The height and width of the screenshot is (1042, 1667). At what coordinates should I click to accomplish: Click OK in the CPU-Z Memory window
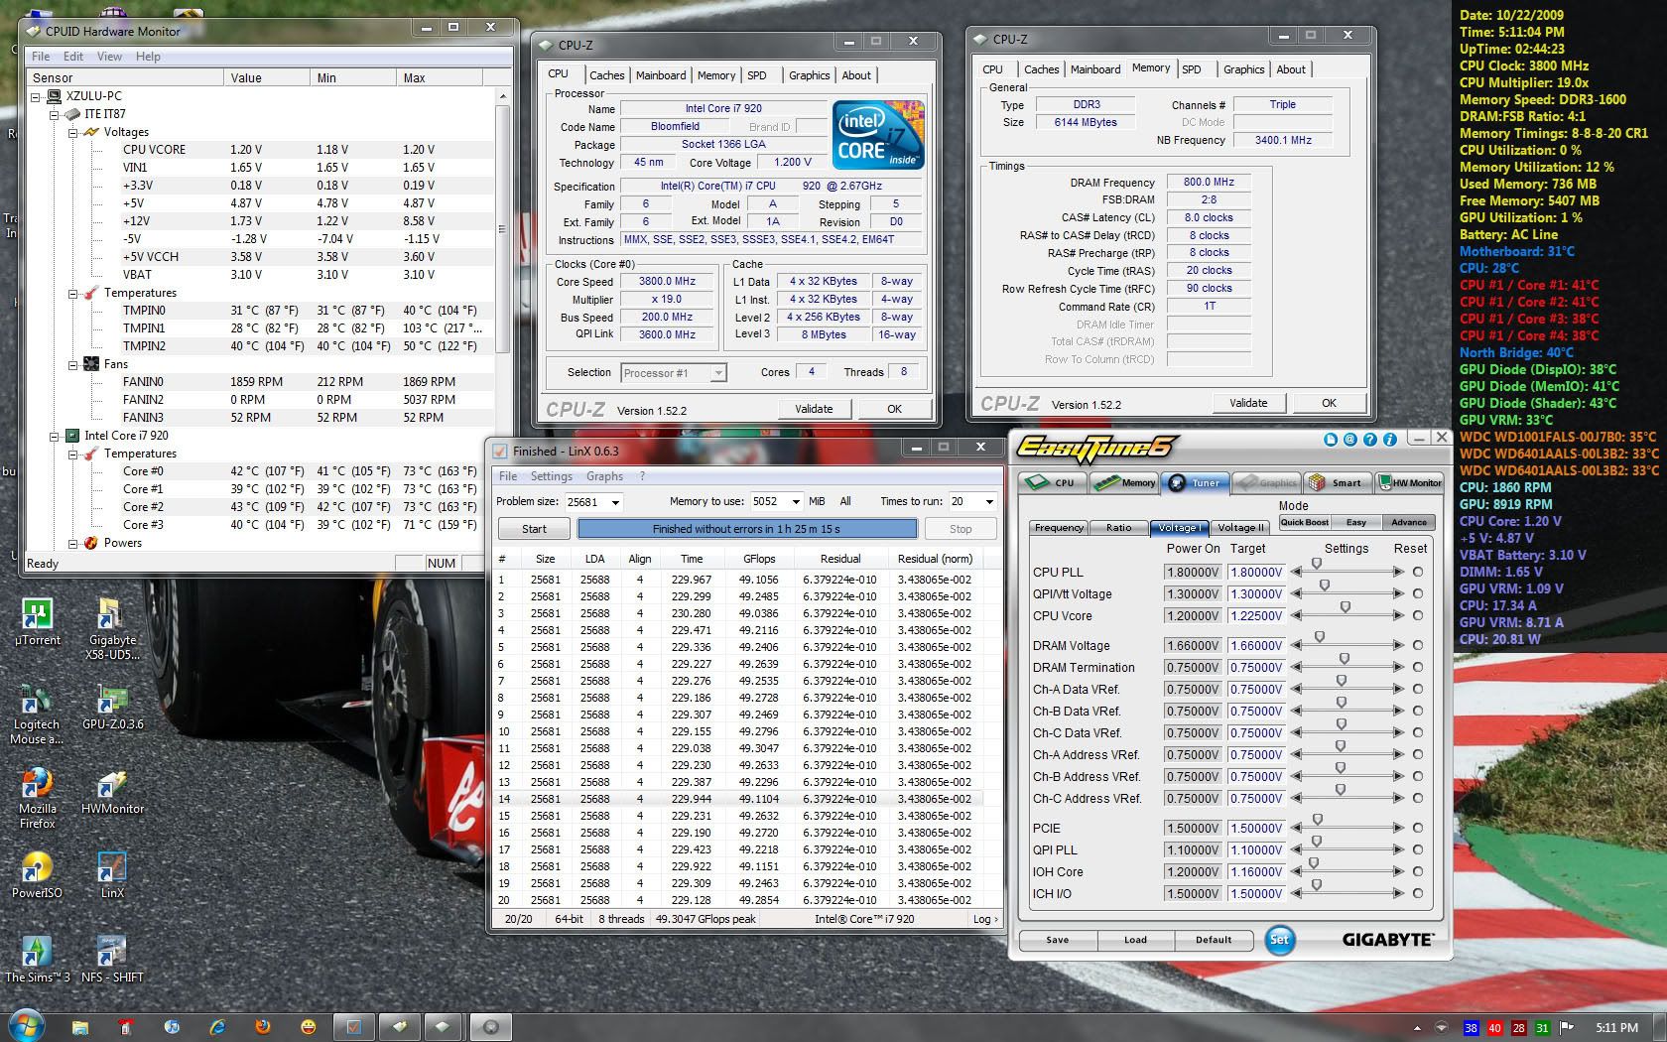click(x=1329, y=403)
